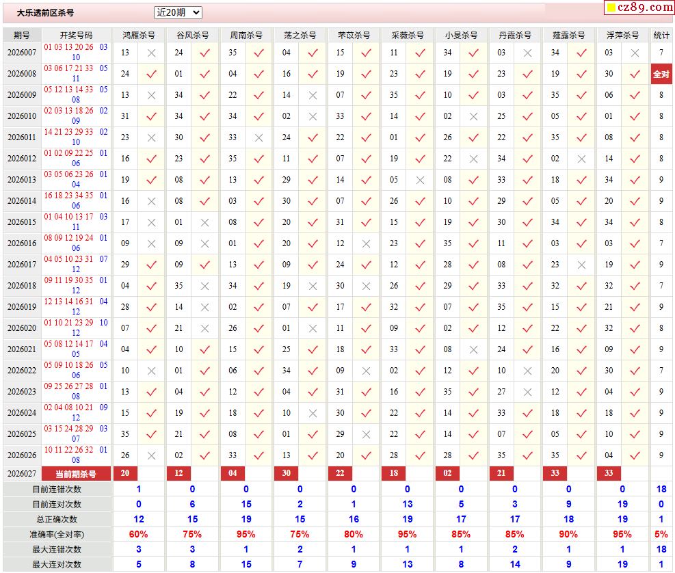Click the 统计 column header
The height and width of the screenshot is (573, 675).
coord(661,35)
